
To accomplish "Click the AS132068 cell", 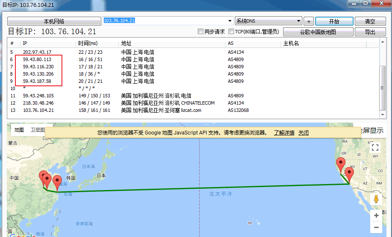I will (238, 110).
